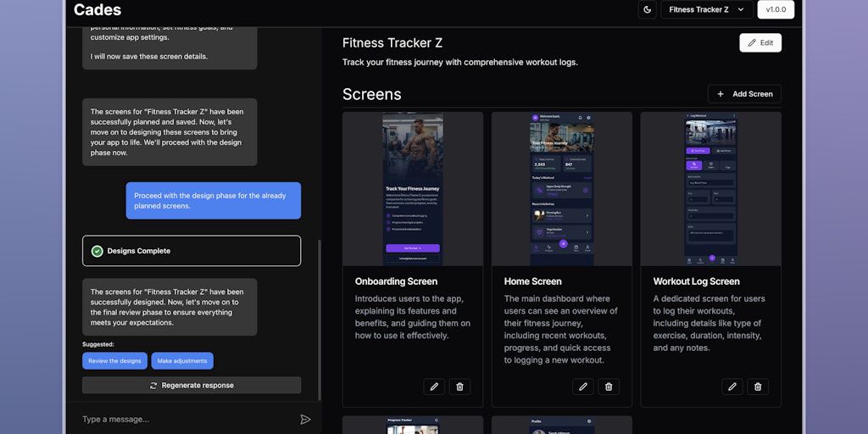Click refresh icon in Regenerate response
868x434 pixels.
[153, 386]
